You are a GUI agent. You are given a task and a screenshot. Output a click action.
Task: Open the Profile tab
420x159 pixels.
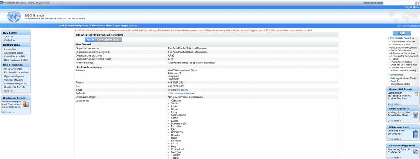pyautogui.click(x=90, y=39)
